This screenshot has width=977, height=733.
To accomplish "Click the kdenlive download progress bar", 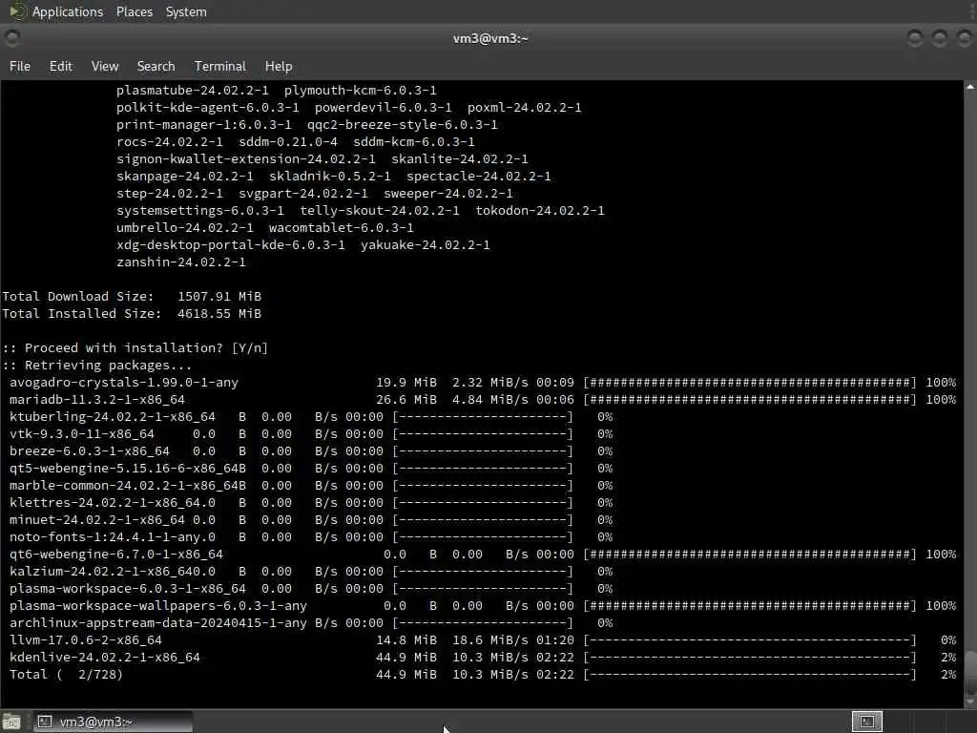I will (x=750, y=657).
